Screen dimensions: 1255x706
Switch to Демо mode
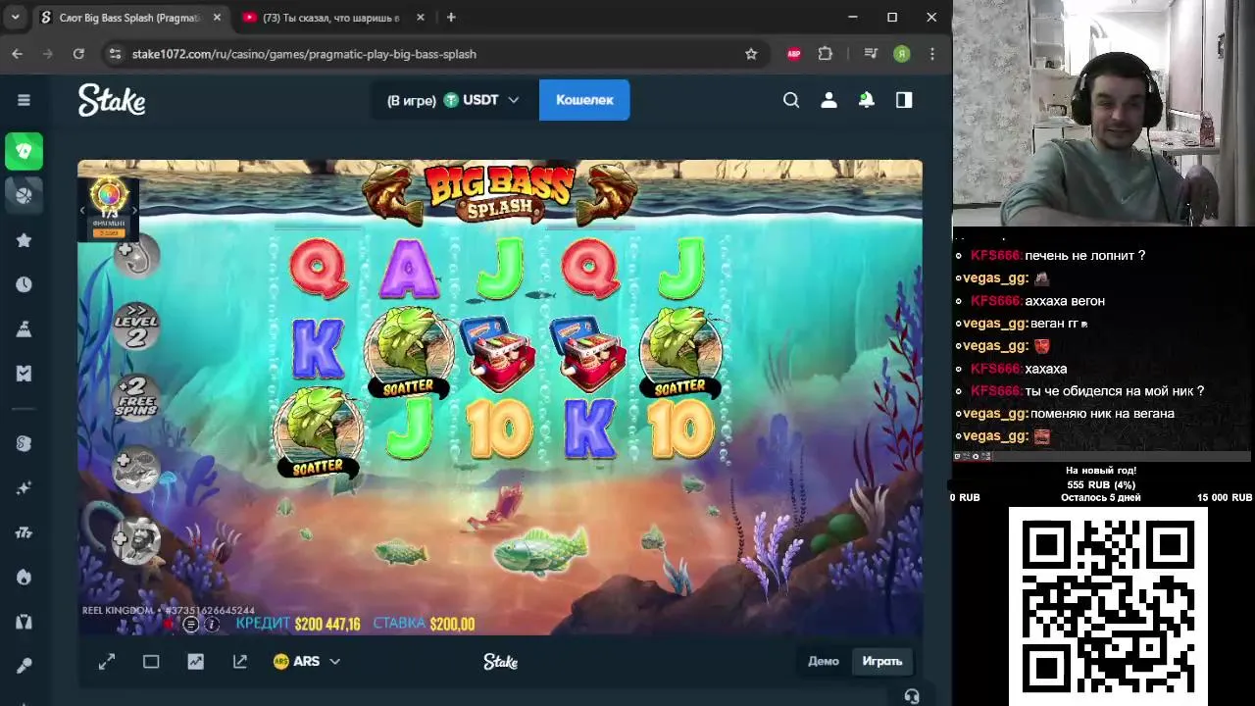coord(824,661)
